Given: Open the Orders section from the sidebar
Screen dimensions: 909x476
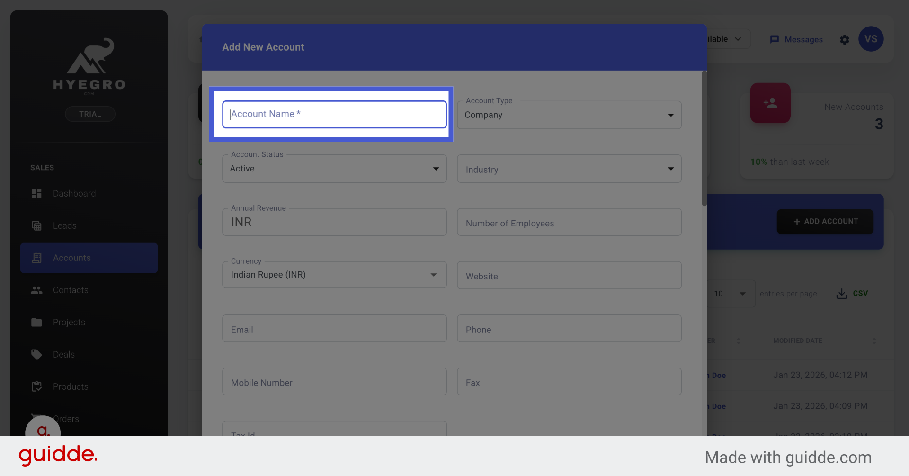Looking at the screenshot, I should tap(67, 419).
